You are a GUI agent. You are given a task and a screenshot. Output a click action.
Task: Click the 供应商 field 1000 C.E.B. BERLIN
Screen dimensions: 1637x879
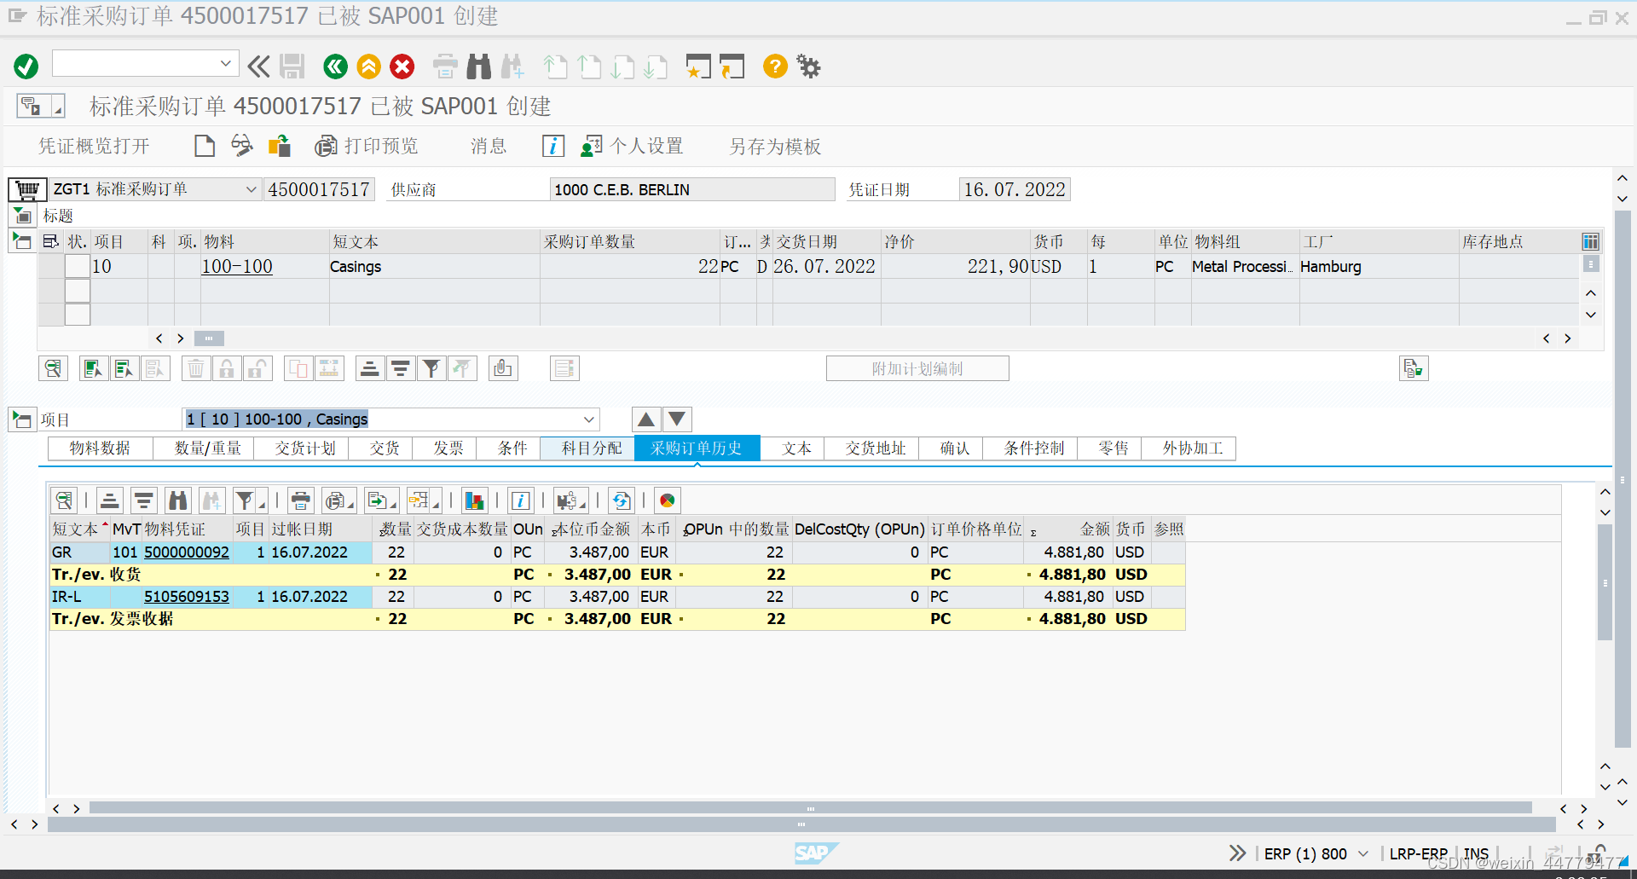(x=691, y=189)
